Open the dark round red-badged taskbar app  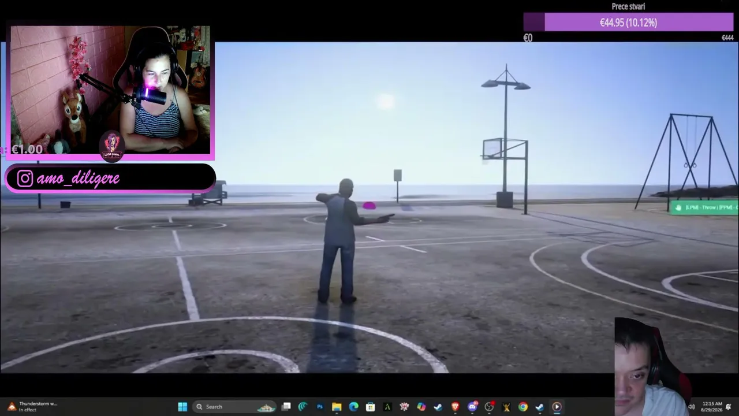pos(489,407)
